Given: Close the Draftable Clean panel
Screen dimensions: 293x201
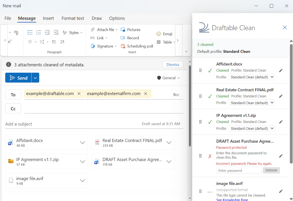Looking at the screenshot, I should coord(285,28).
